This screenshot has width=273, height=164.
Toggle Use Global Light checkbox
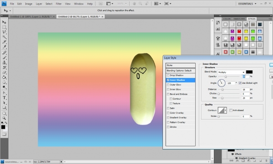tap(240, 83)
